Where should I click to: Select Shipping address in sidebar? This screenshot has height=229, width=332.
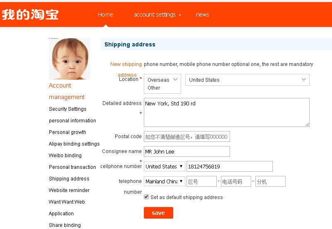(69, 179)
